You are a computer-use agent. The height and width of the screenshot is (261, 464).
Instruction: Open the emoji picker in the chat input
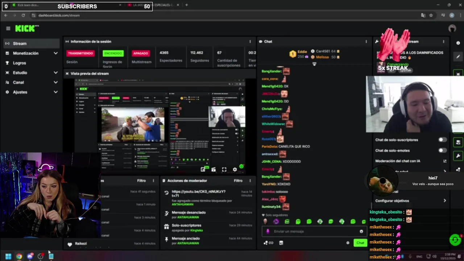pos(361,231)
